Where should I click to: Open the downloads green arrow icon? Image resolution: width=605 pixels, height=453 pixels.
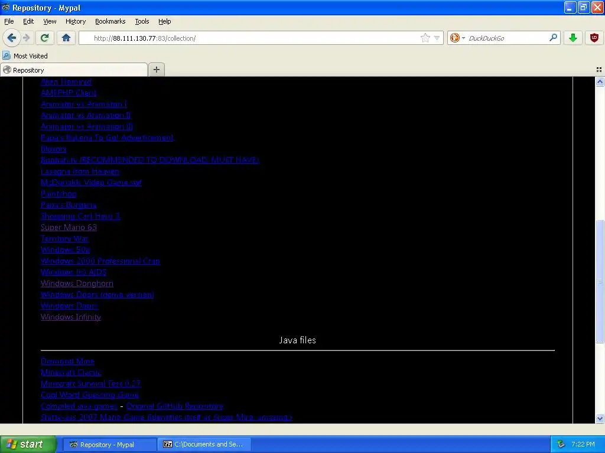pos(573,38)
